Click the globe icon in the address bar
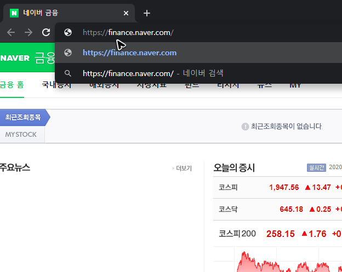The width and height of the screenshot is (342, 272). click(68, 32)
